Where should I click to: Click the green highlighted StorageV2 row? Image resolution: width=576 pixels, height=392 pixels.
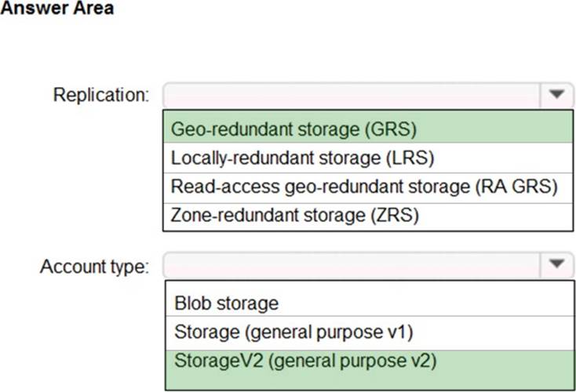pos(369,368)
